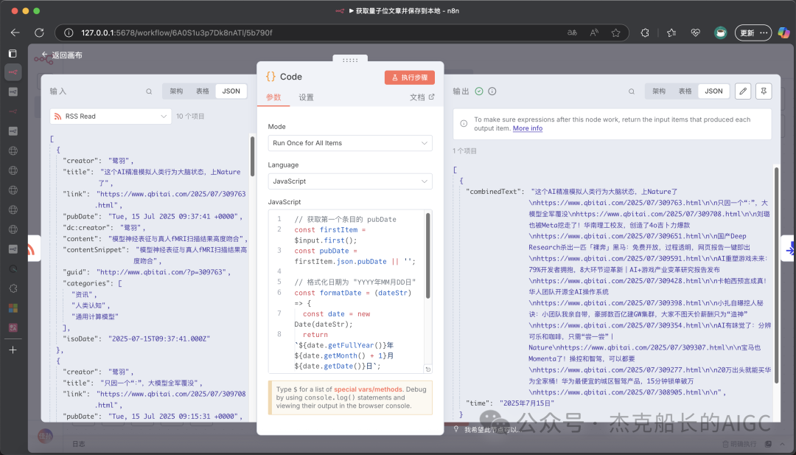Grab the Code panel drag handle
Image resolution: width=796 pixels, height=455 pixels.
350,60
